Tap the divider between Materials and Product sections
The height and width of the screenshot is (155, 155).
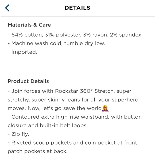pyautogui.click(x=78, y=71)
